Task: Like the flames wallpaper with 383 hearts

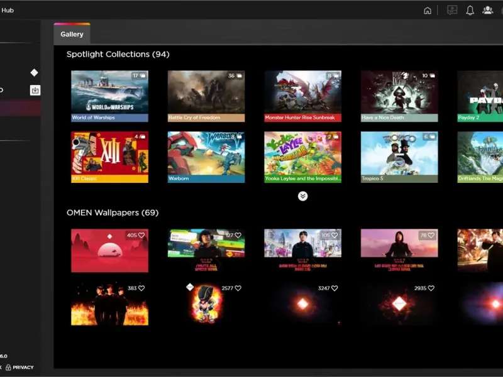Action: (141, 288)
